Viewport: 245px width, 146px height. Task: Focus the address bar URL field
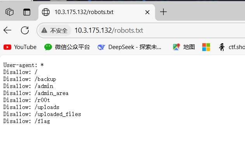(156, 30)
